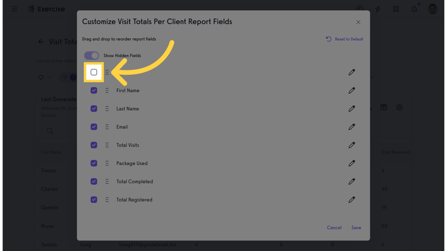Edit the First Name field label
The height and width of the screenshot is (251, 447).
(x=351, y=90)
